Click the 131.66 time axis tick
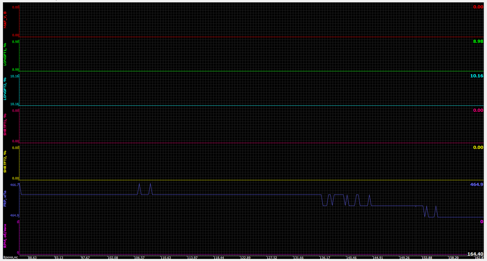Image resolution: width=487 pixels, height=261 pixels. (x=298, y=258)
